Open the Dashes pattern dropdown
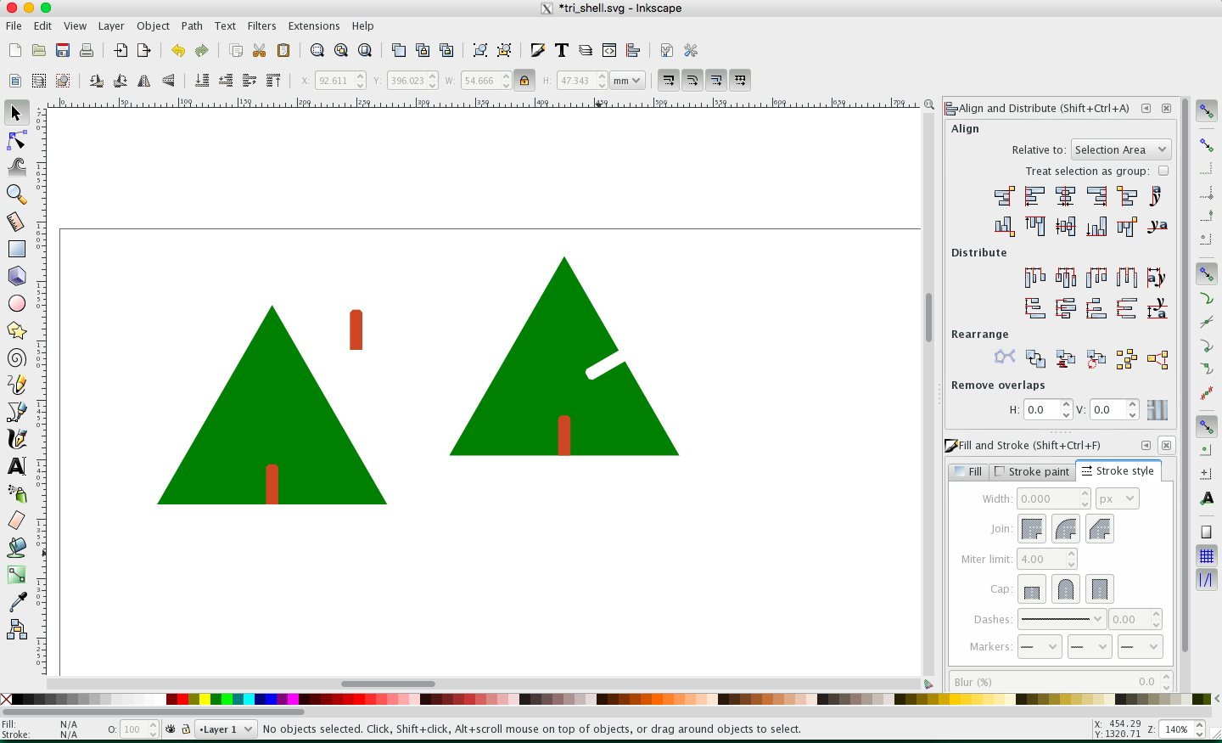This screenshot has height=743, width=1222. [x=1062, y=619]
